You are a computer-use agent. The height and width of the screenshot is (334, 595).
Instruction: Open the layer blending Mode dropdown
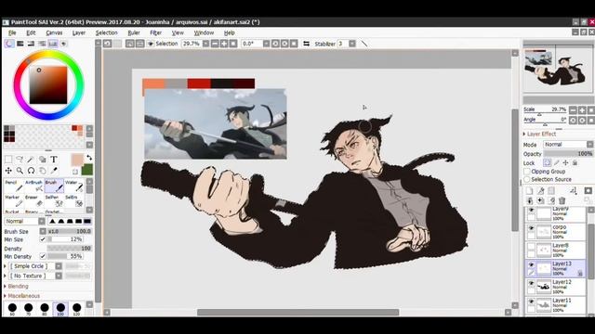tap(568, 145)
